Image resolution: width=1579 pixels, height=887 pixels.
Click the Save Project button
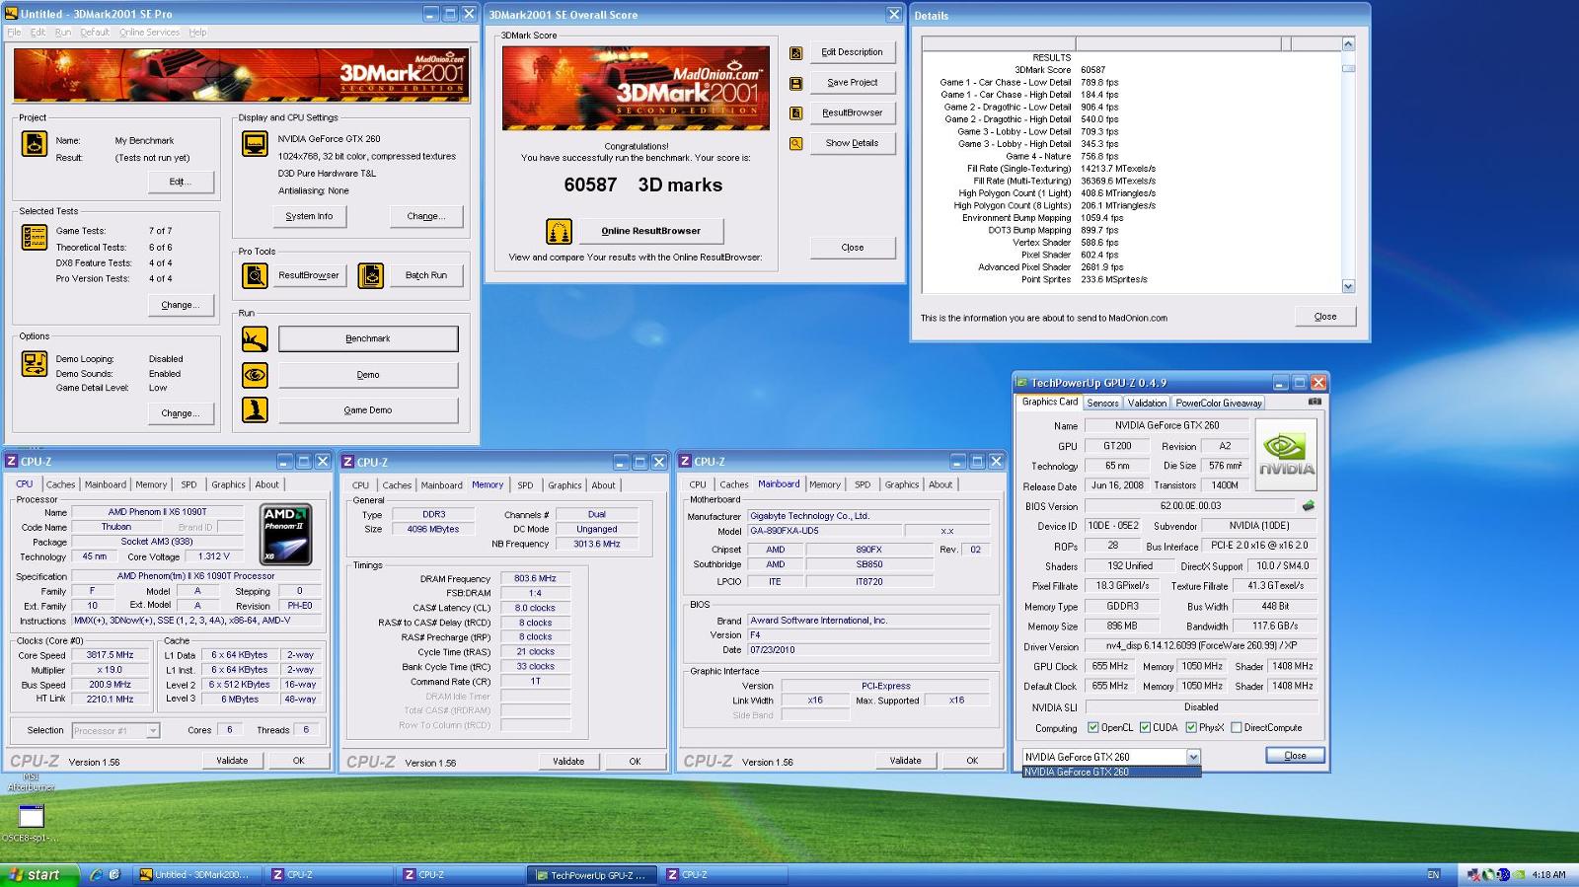pyautogui.click(x=852, y=83)
